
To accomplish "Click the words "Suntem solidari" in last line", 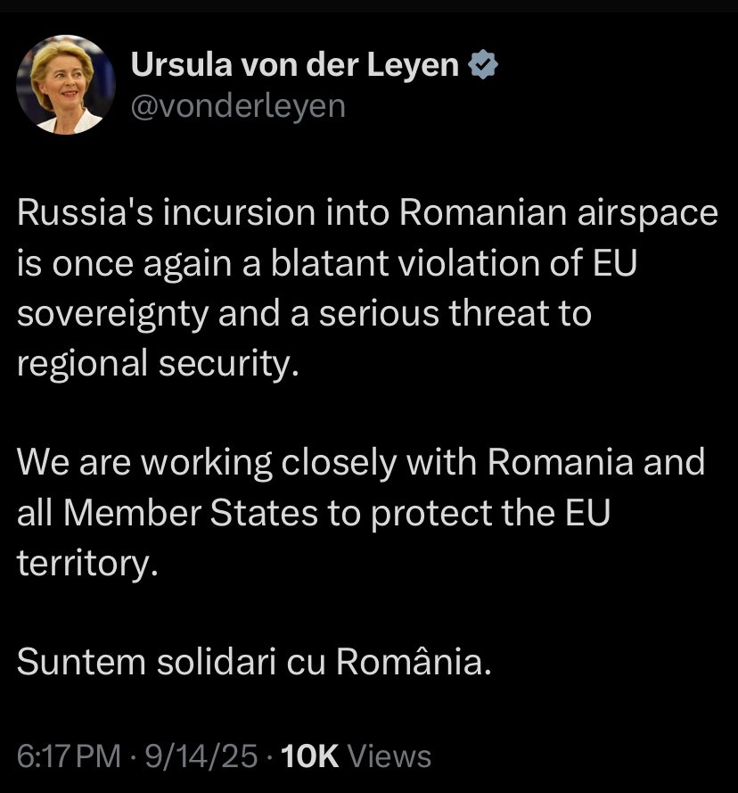I will click(x=146, y=662).
